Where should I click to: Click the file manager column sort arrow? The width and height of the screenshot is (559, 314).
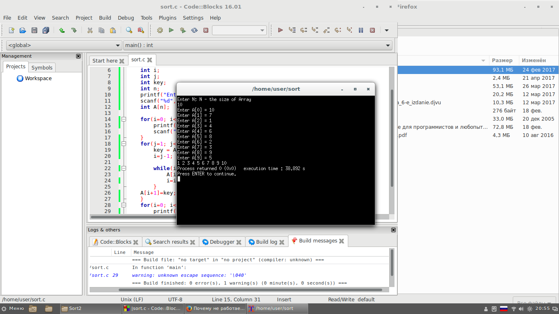click(x=483, y=61)
